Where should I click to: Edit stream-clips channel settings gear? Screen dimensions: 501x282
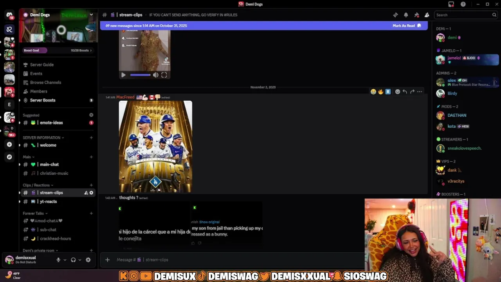point(92,193)
